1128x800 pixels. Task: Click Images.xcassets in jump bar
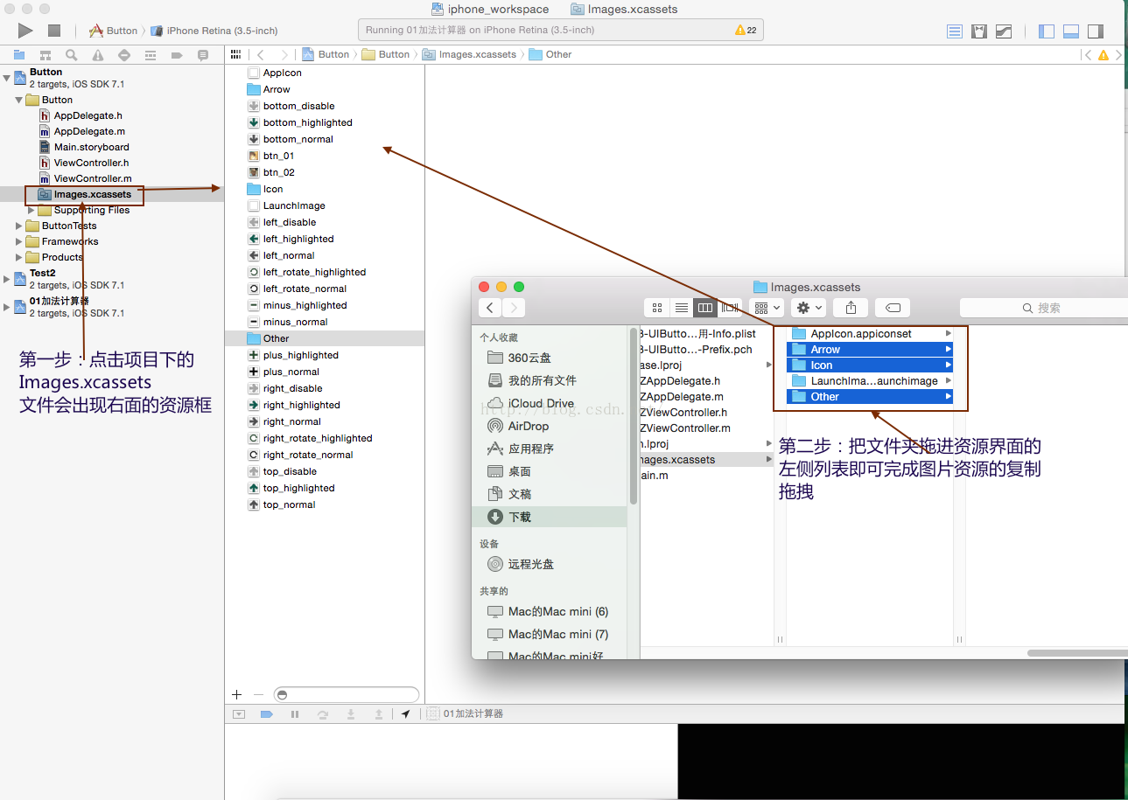(x=470, y=54)
